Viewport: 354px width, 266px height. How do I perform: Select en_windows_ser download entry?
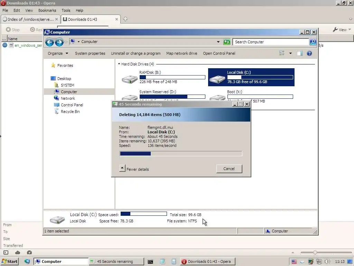coord(28,45)
